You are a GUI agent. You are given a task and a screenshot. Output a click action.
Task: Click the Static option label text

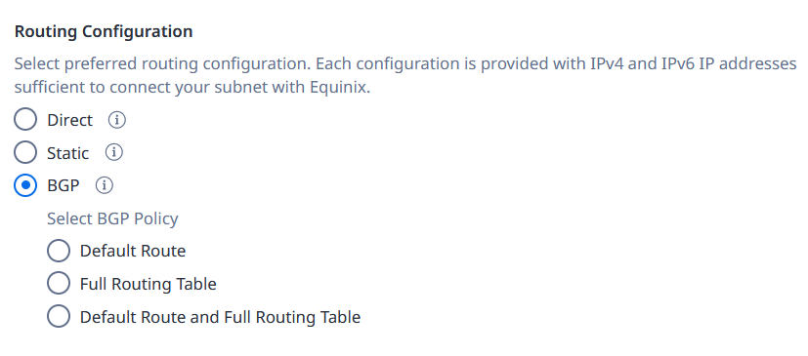[68, 153]
